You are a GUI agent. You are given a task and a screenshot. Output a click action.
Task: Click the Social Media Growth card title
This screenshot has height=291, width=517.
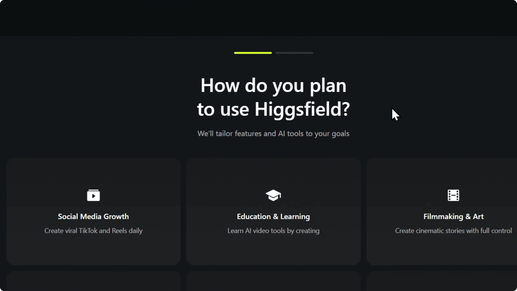click(x=93, y=216)
